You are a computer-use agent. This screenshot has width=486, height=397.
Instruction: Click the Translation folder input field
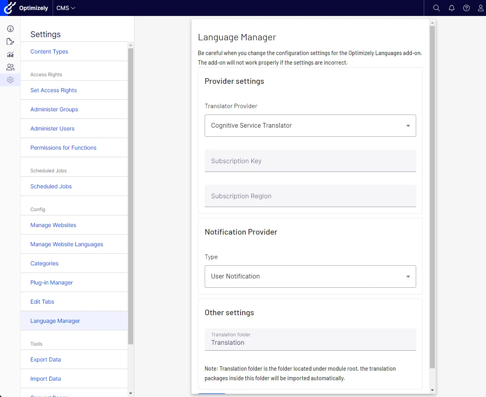pyautogui.click(x=310, y=340)
